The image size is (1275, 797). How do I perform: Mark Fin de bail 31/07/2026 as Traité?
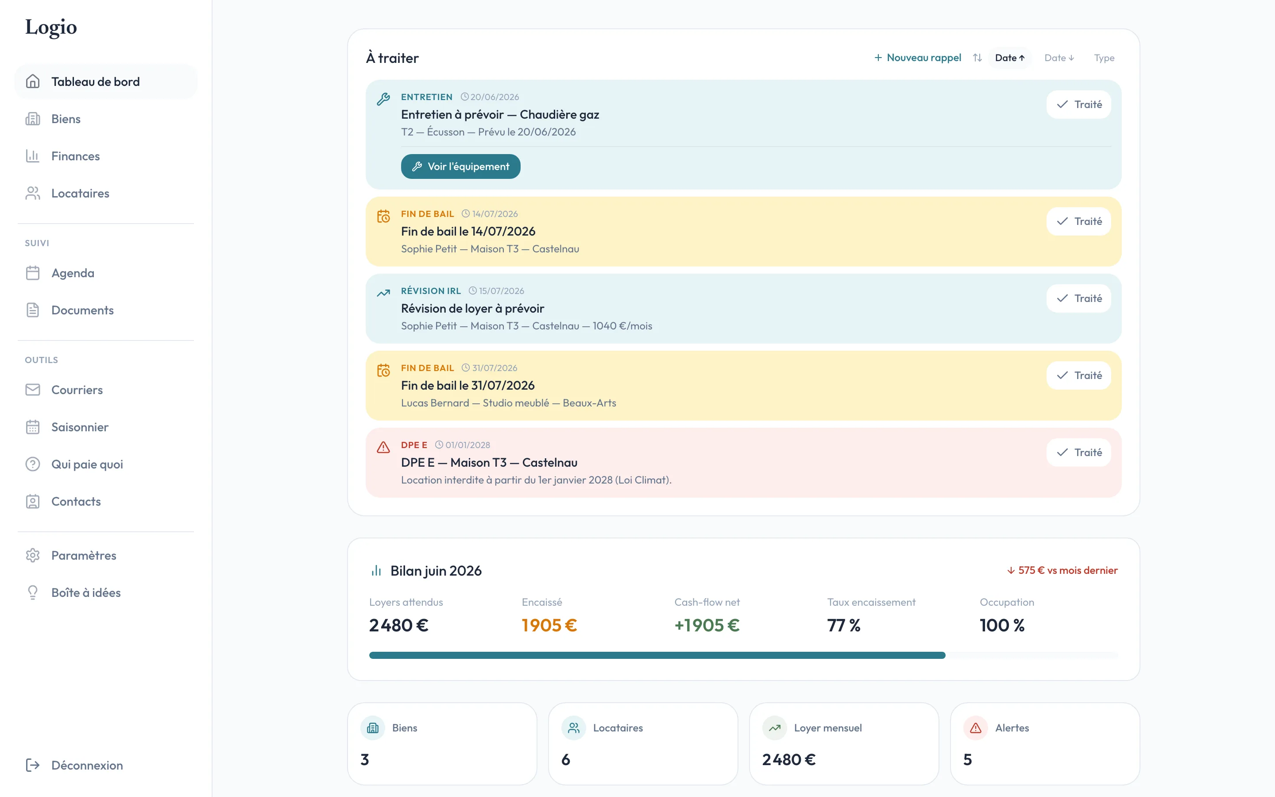point(1078,375)
